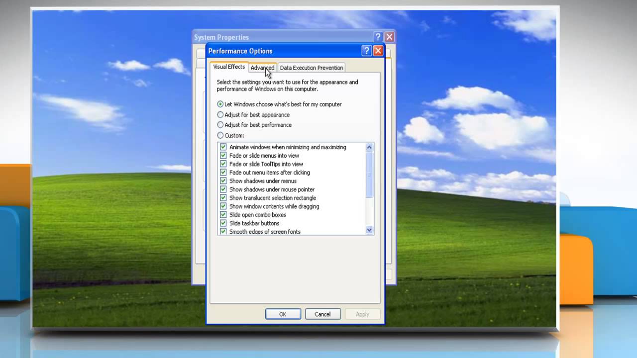Toggle Fade or slide menus into view
Viewport: 637px width, 358px height.
coord(223,156)
